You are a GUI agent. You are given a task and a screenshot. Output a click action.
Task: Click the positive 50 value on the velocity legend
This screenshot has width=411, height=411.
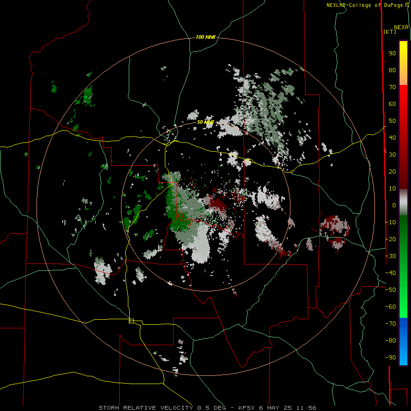tap(392, 121)
